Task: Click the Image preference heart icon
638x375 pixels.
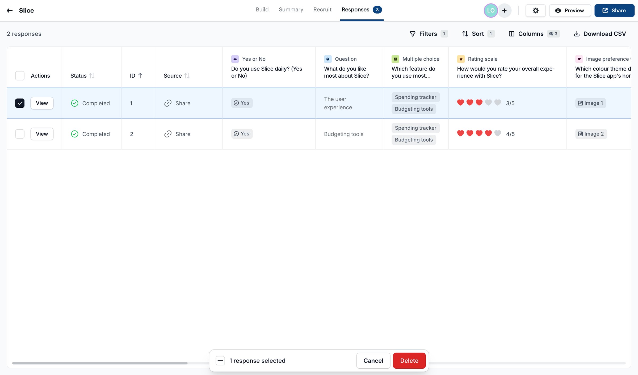Action: point(579,59)
